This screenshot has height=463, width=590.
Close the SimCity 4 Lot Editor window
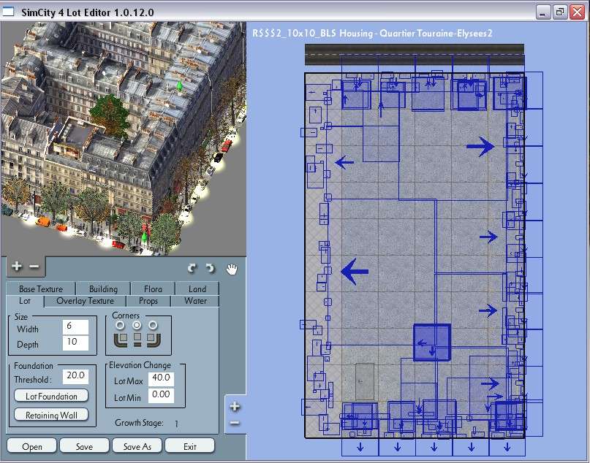pos(577,12)
